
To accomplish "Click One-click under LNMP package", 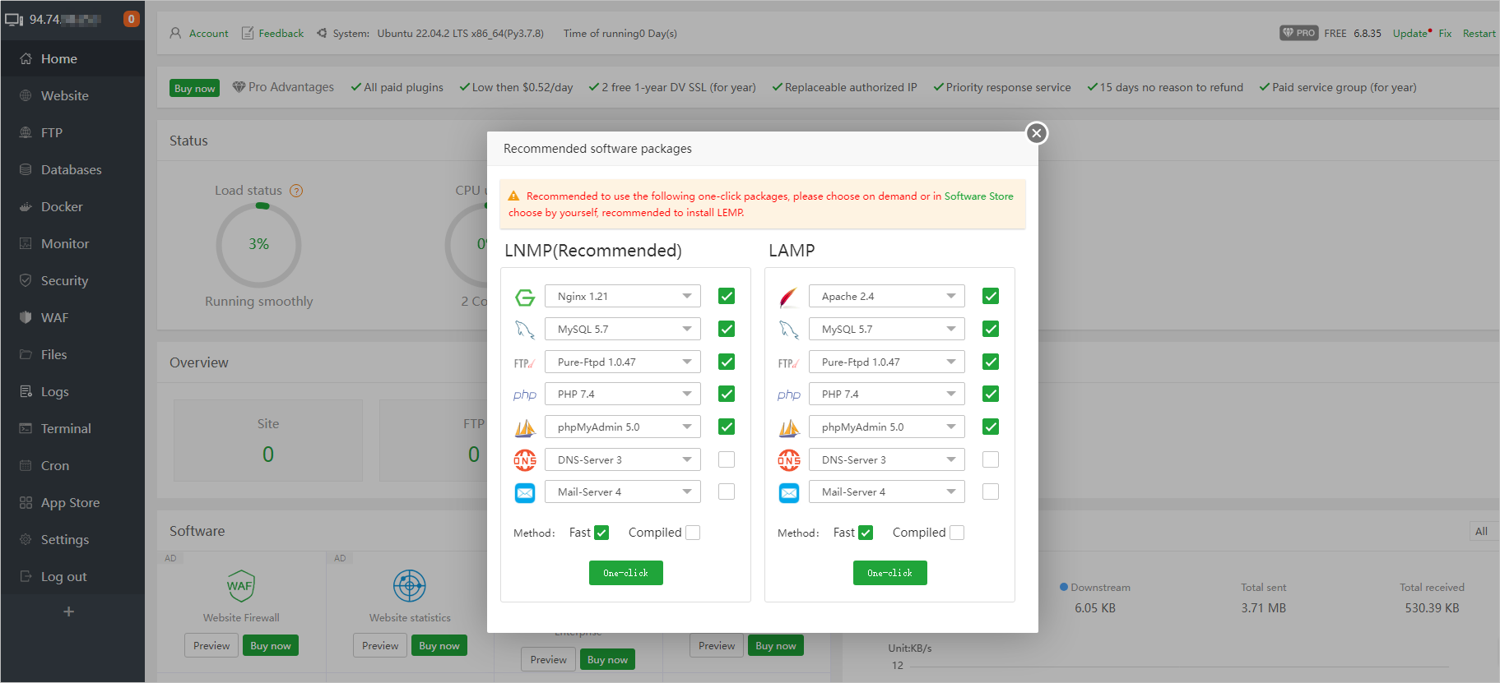I will coord(626,573).
